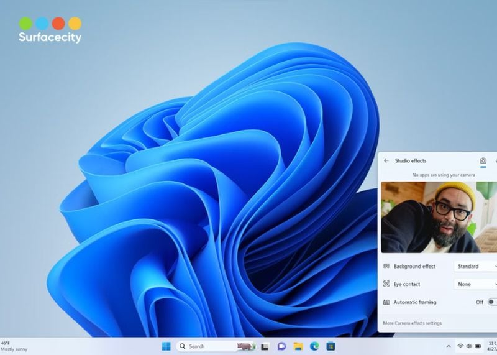
Task: Expand the Eye contact dropdown set to None
Action: pos(476,284)
